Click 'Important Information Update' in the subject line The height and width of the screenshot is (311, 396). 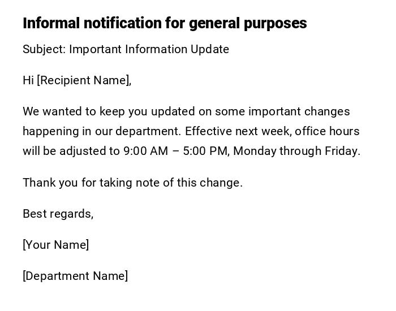click(x=149, y=49)
